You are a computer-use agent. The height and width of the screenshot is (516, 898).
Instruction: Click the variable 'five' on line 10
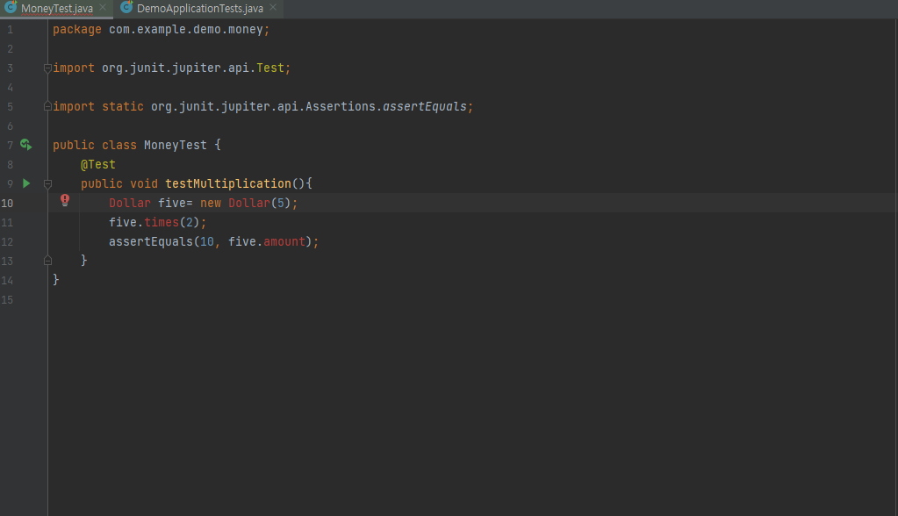[172, 203]
